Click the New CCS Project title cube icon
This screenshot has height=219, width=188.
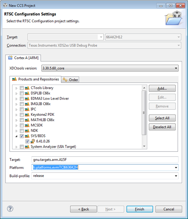[x=5, y=5]
